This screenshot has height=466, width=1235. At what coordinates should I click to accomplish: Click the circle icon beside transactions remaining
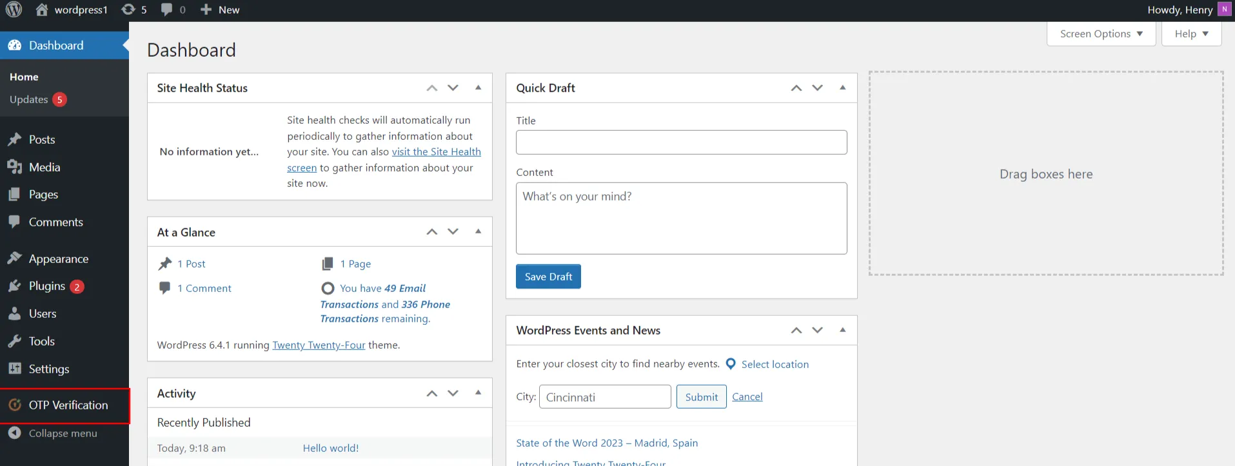point(328,288)
